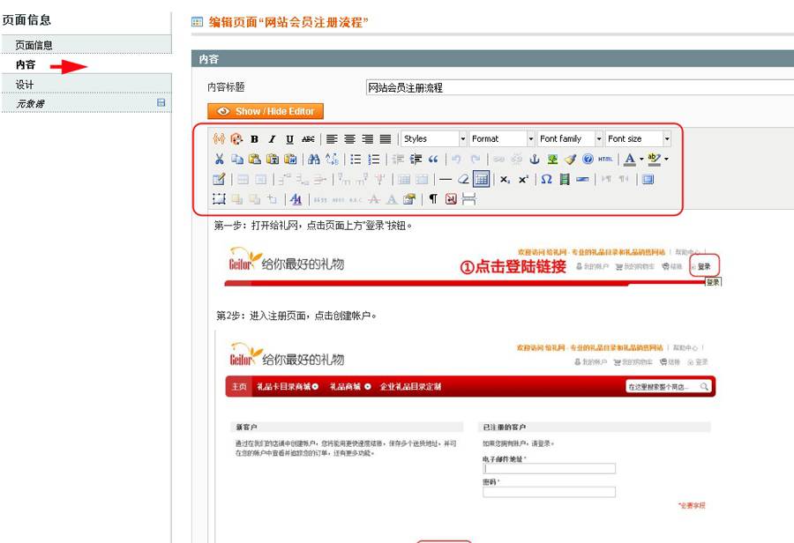Click the Undo arrow icon
794x543 pixels.
[x=456, y=159]
